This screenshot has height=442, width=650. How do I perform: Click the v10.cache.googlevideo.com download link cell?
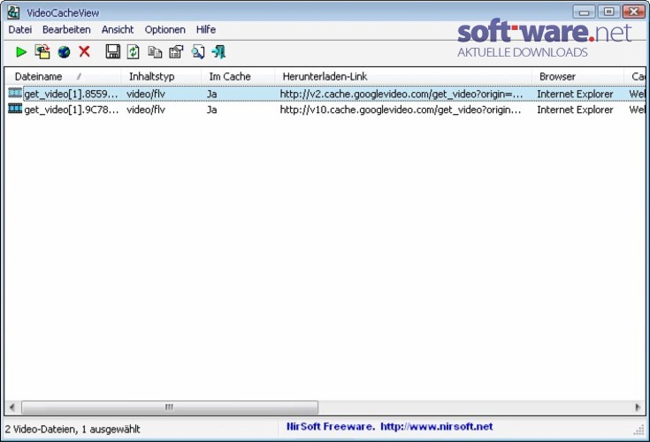401,110
